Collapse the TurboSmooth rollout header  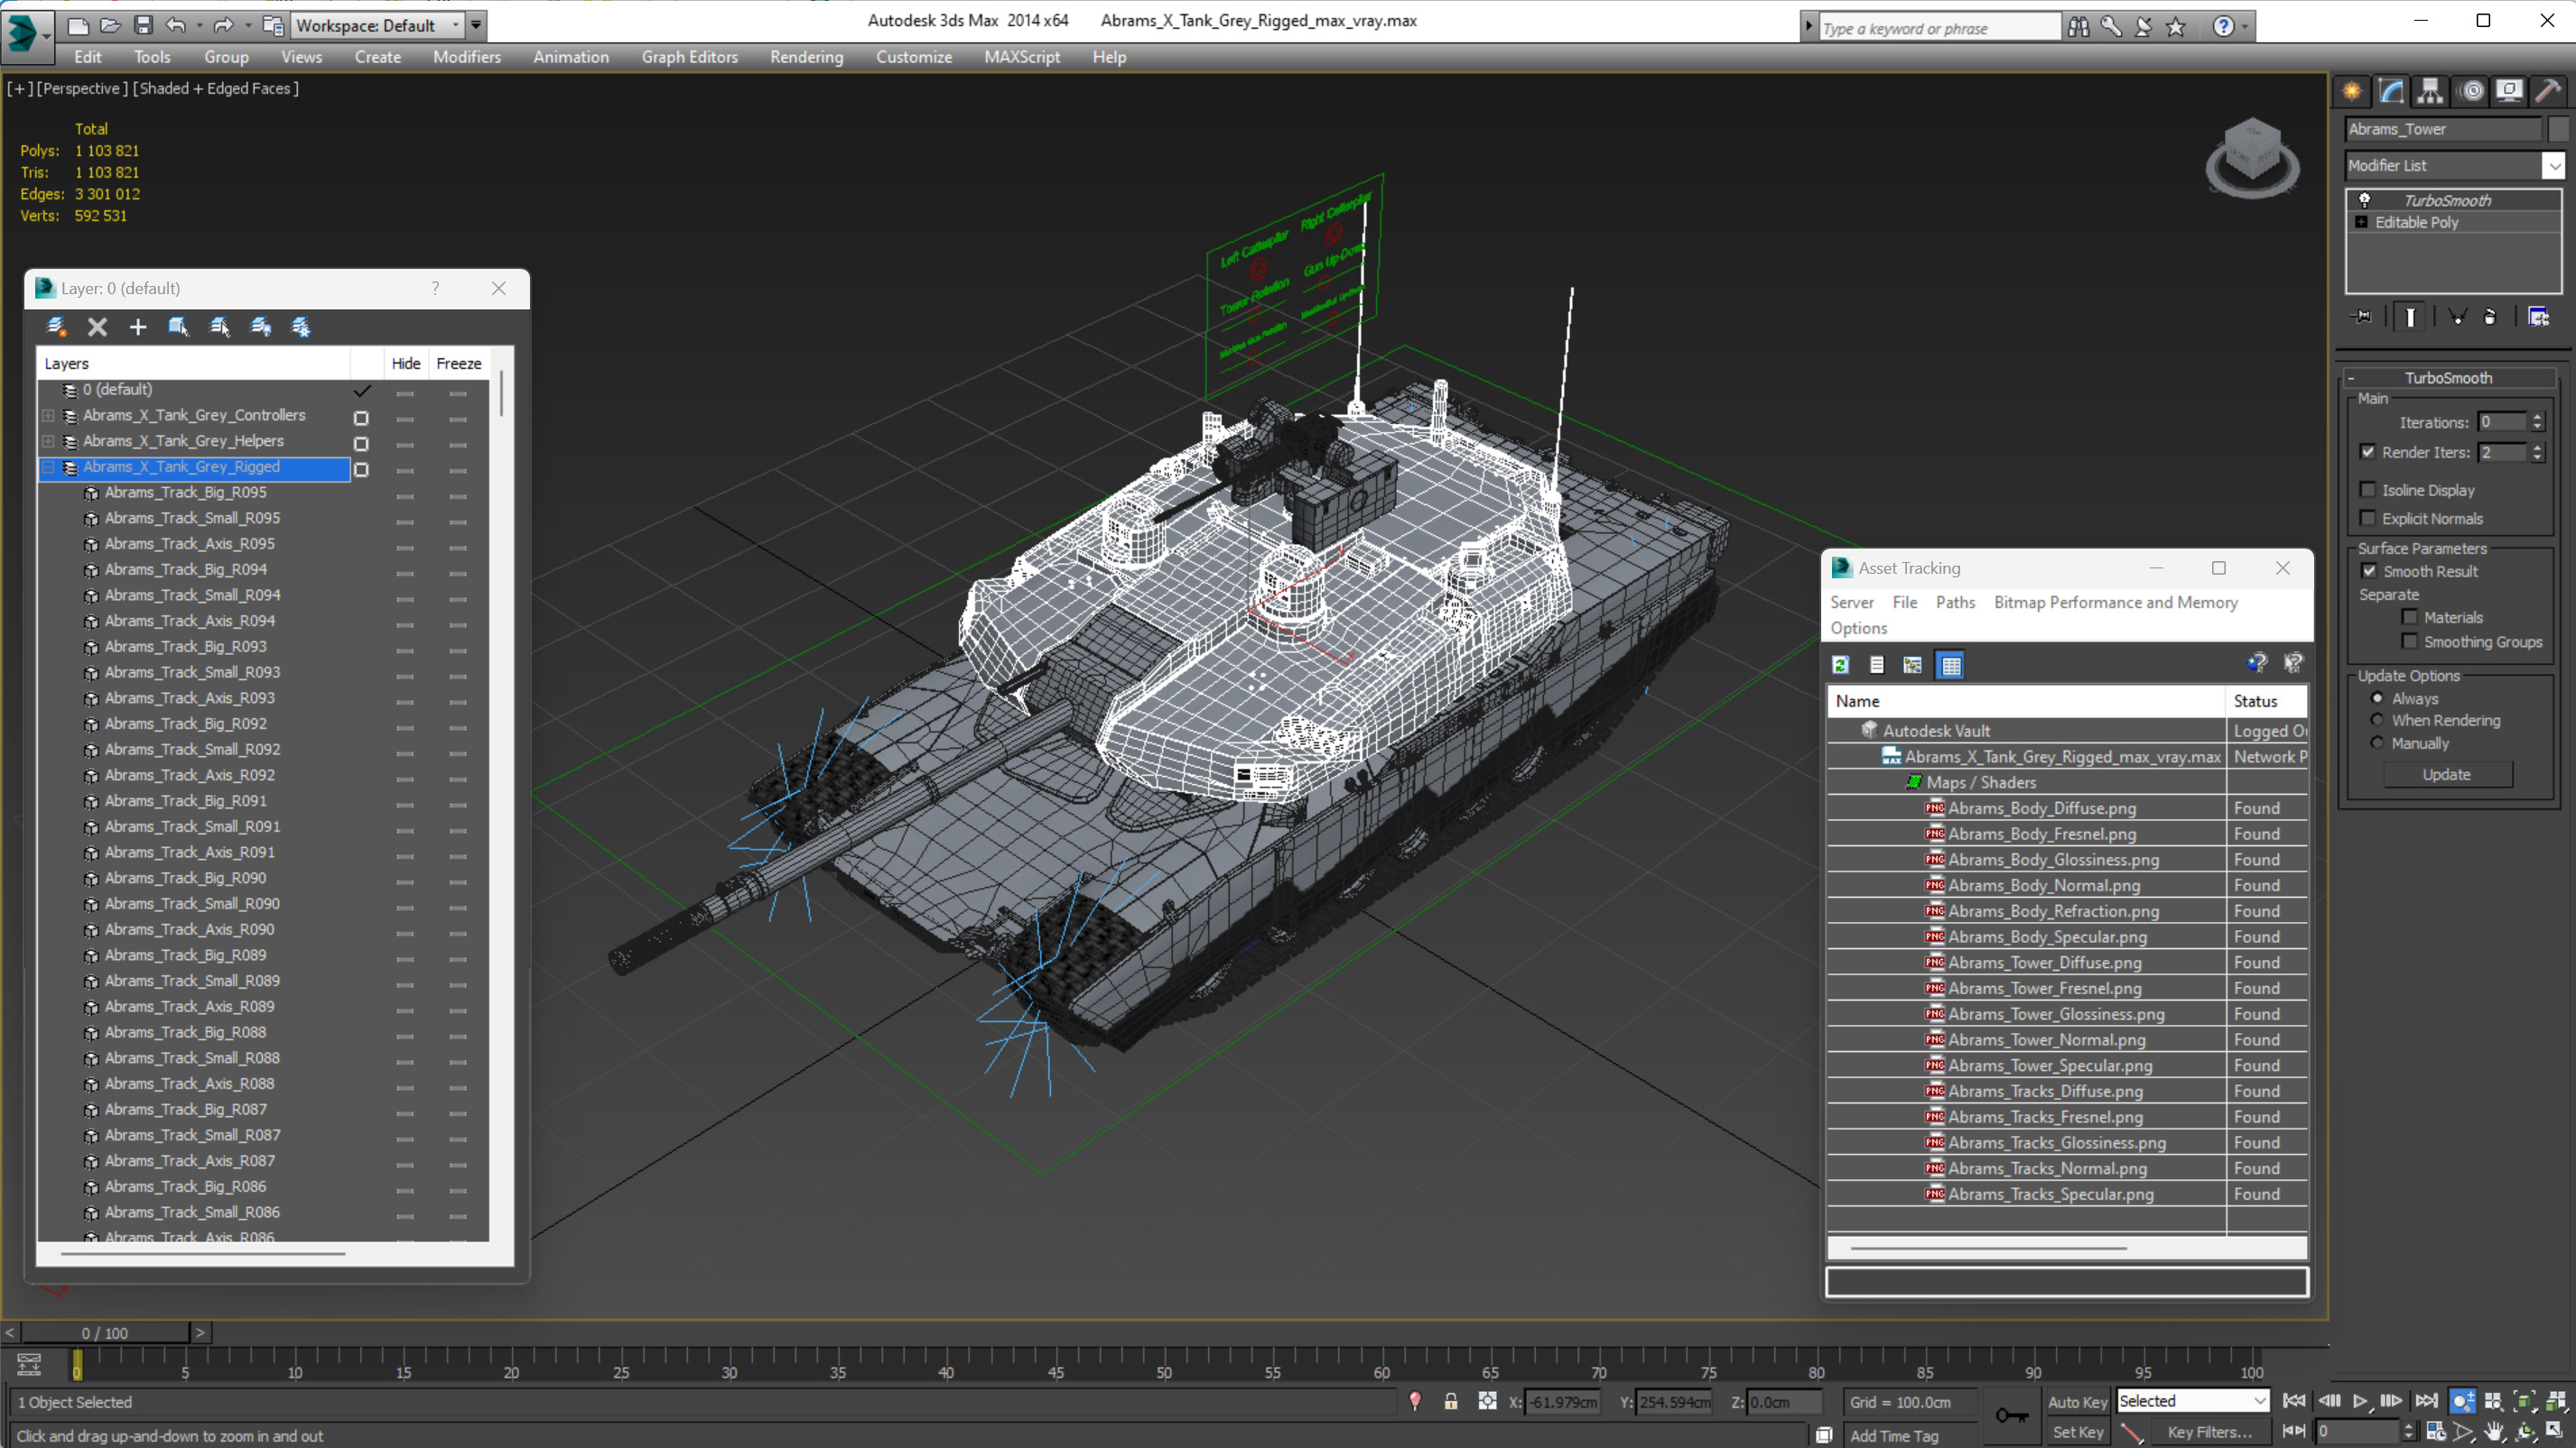tap(2448, 378)
